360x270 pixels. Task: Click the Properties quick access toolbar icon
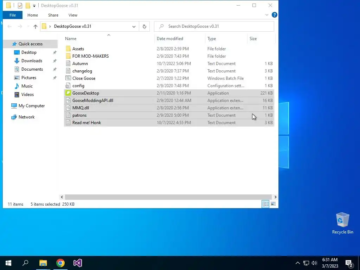[20, 6]
